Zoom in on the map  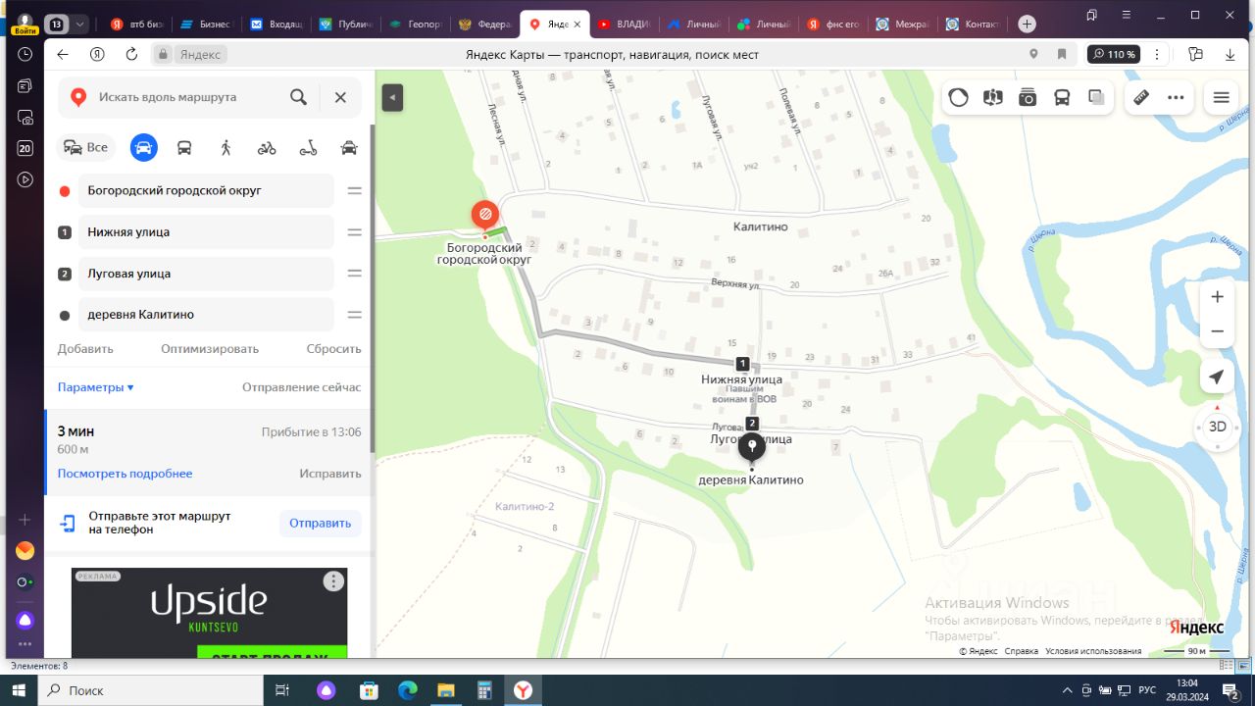1217,297
